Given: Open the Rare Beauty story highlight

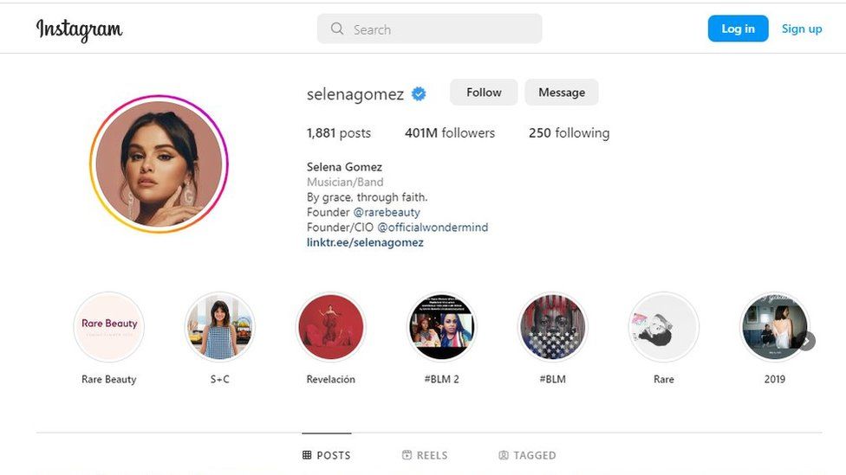Looking at the screenshot, I should pos(108,326).
